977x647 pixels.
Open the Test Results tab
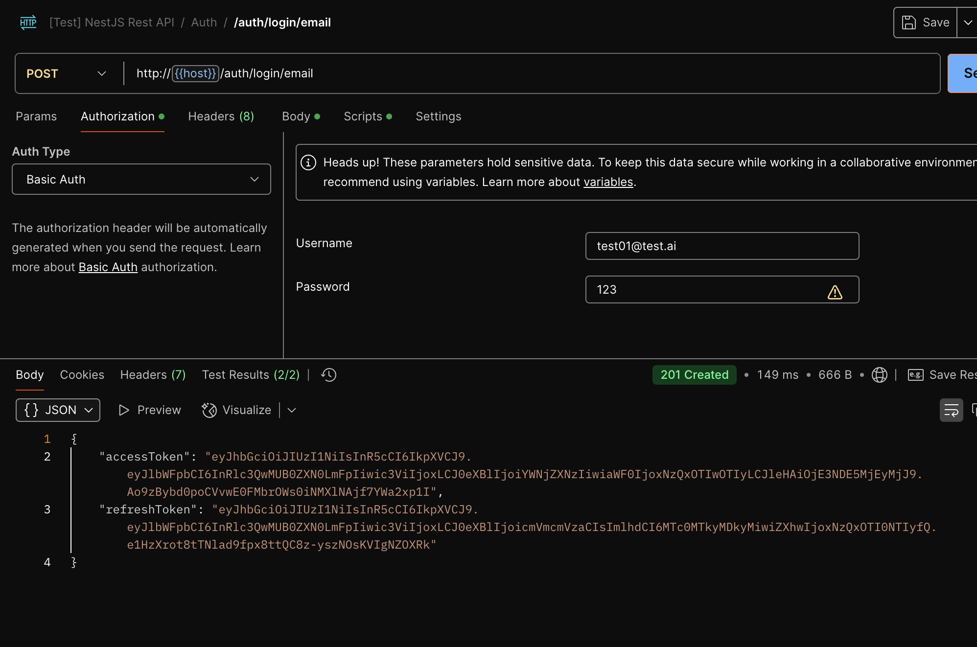point(251,375)
